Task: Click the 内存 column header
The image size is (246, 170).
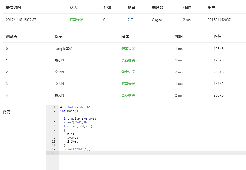Action: coord(217,36)
